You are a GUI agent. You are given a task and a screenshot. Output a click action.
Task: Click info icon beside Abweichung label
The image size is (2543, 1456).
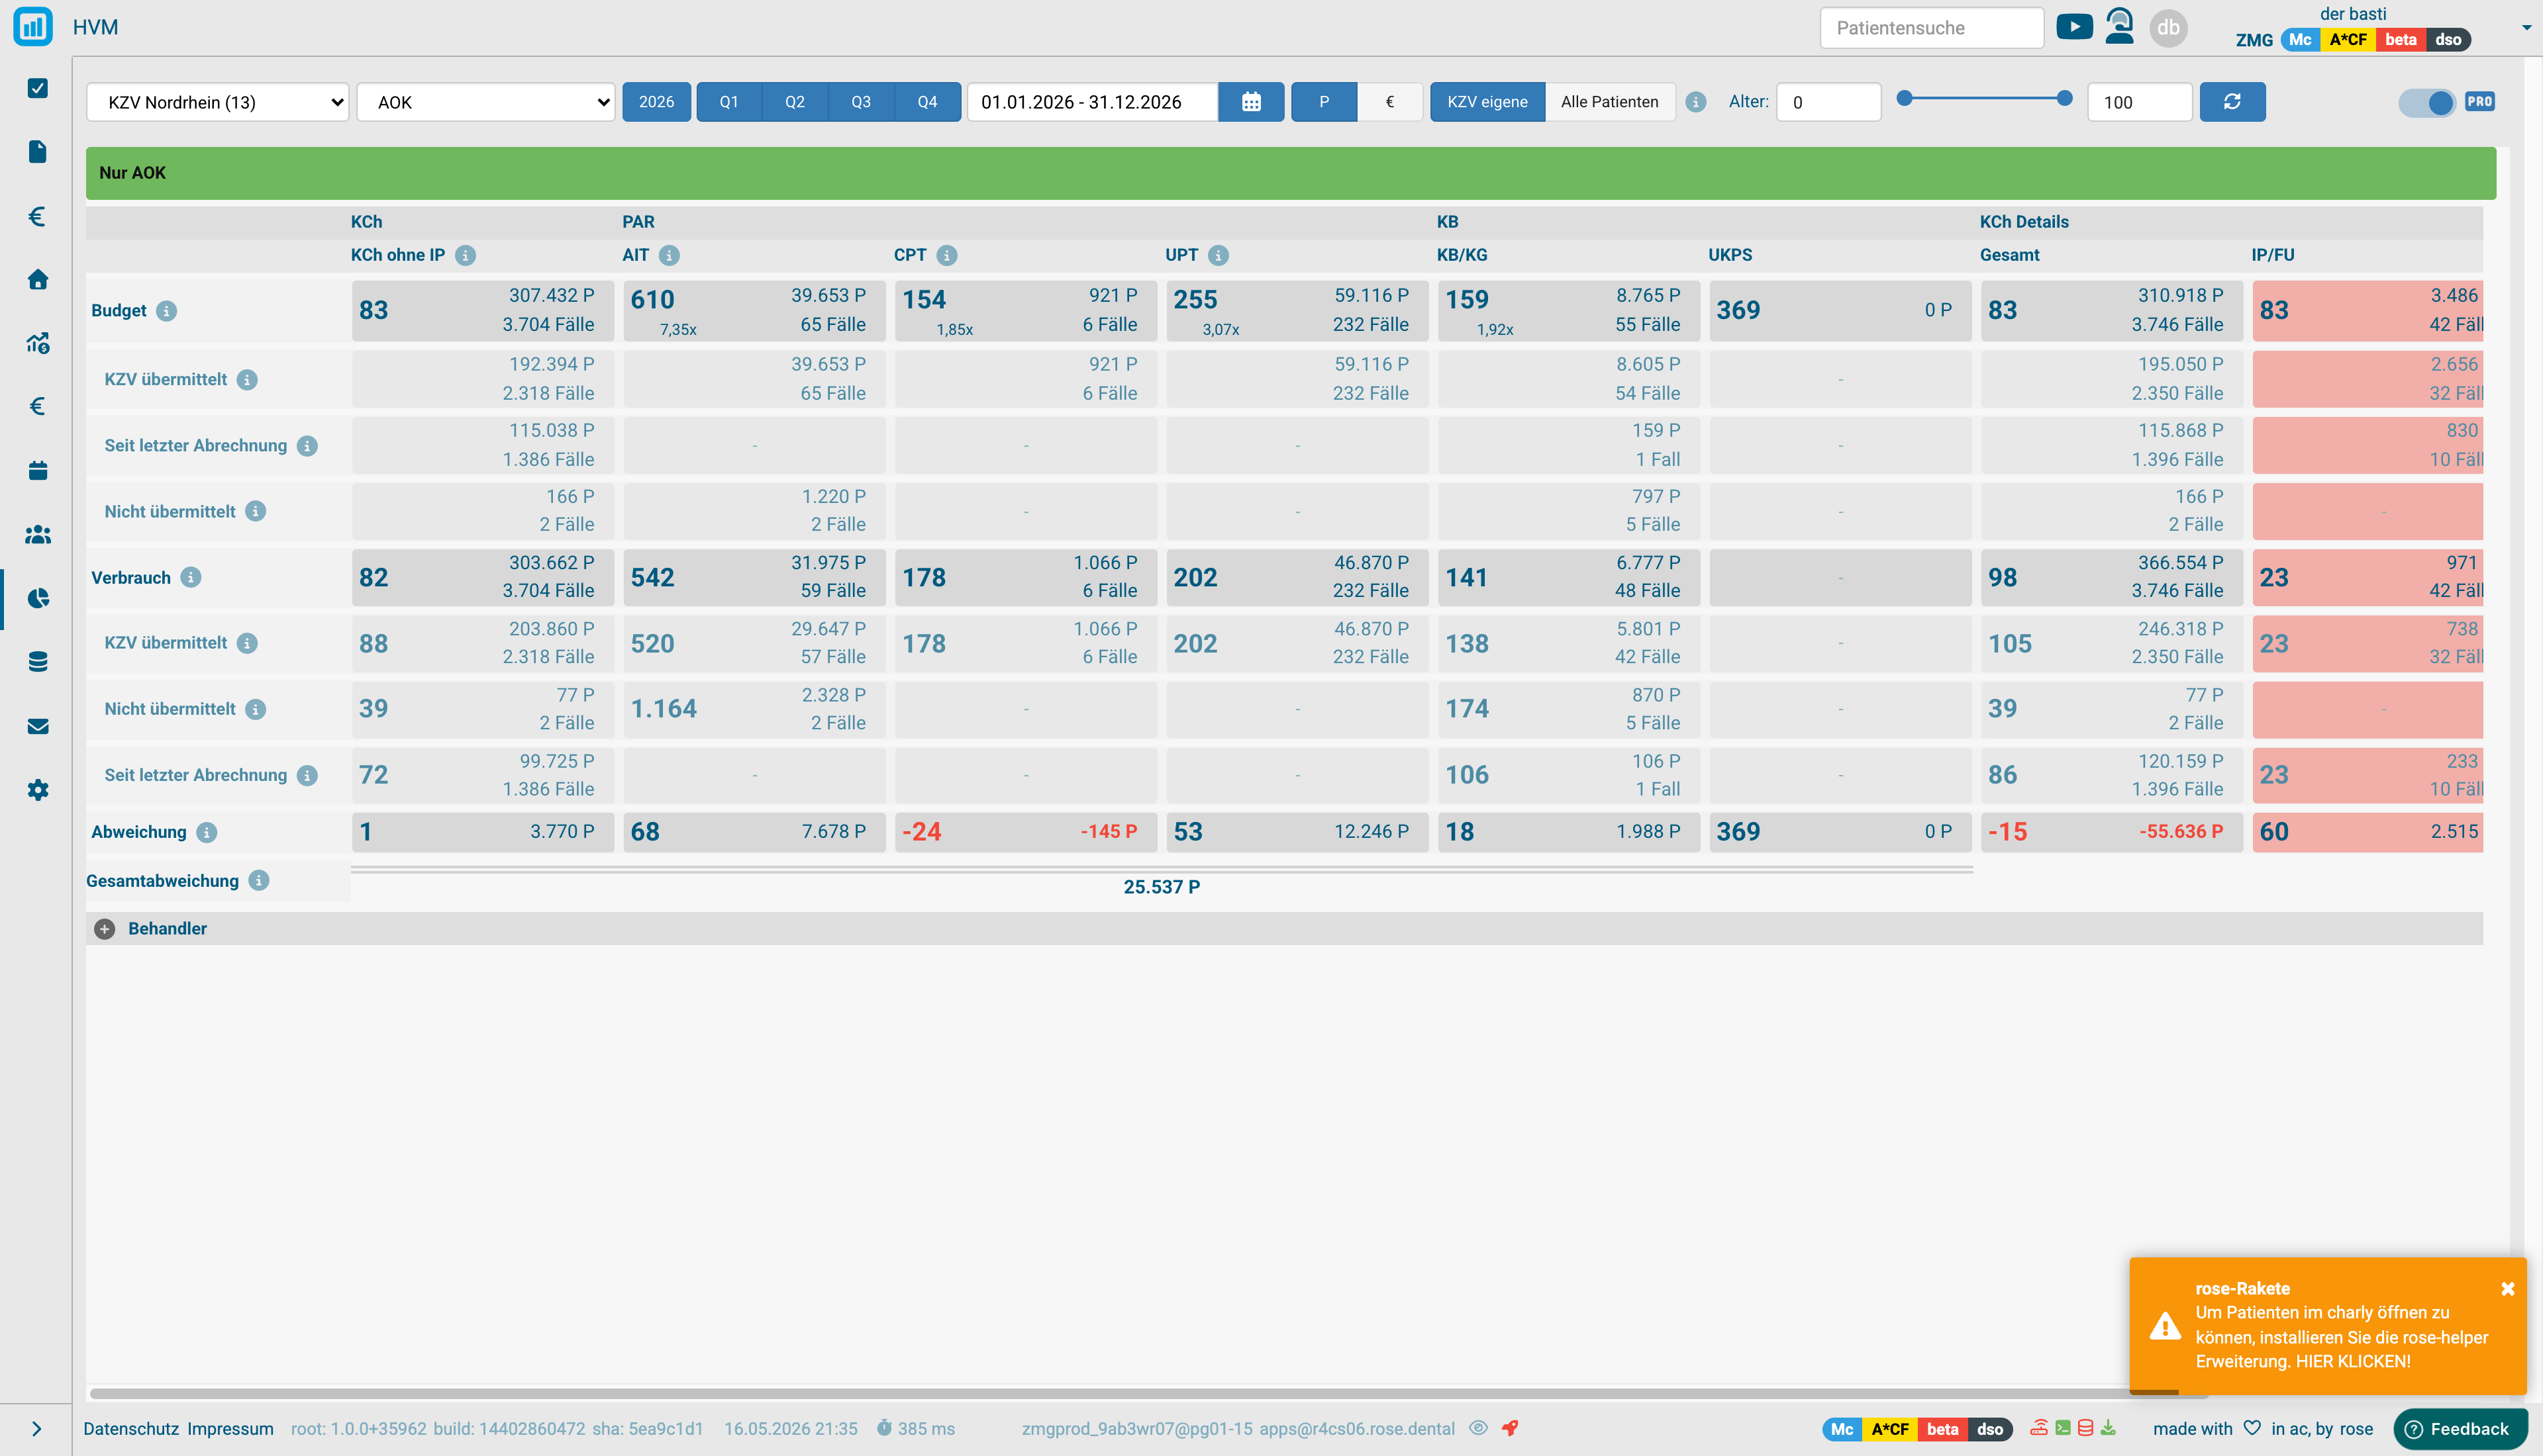[206, 832]
